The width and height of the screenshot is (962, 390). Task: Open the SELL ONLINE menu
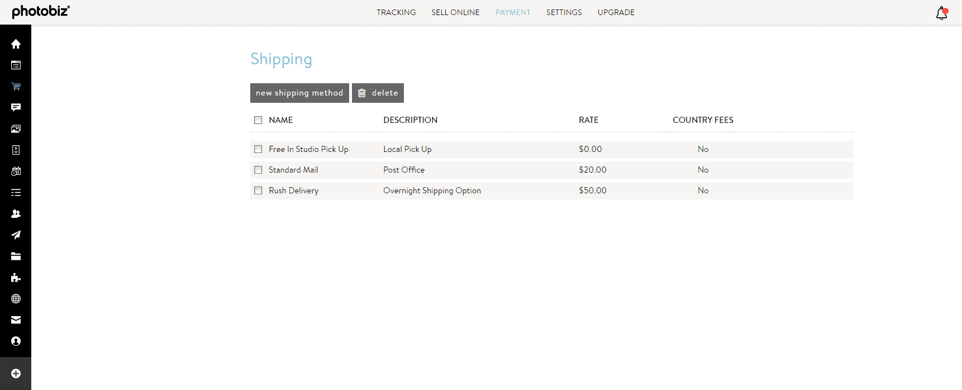point(455,12)
